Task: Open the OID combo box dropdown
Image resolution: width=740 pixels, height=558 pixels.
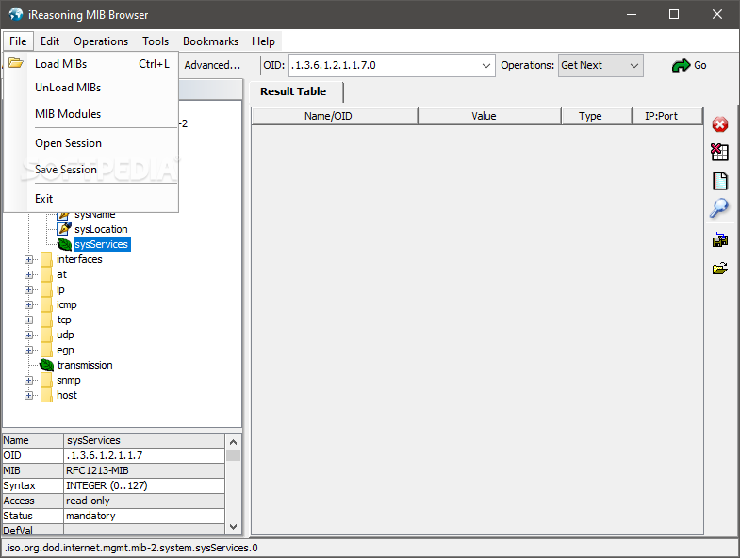Action: pyautogui.click(x=486, y=66)
